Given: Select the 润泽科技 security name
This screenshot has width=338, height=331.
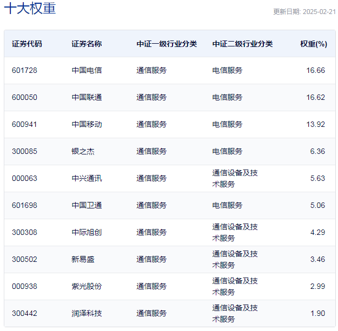Looking at the screenshot, I should (87, 313).
